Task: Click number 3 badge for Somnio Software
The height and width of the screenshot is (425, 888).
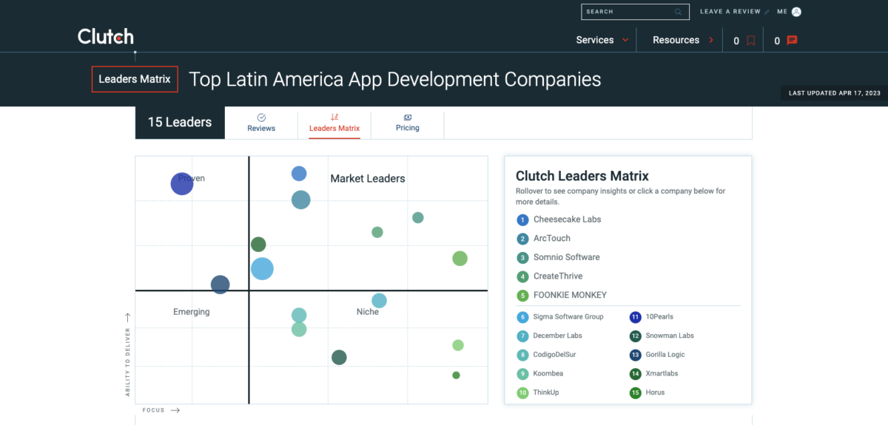Action: tap(522, 257)
